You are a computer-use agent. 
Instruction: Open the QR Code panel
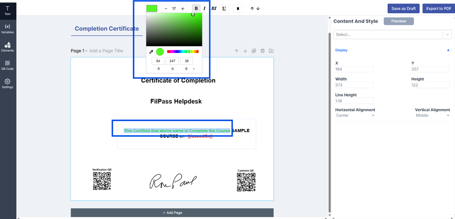coord(8,65)
